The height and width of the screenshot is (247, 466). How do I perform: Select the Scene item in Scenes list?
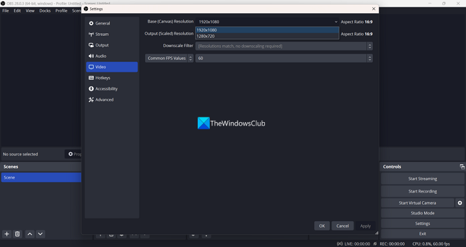coord(41,177)
